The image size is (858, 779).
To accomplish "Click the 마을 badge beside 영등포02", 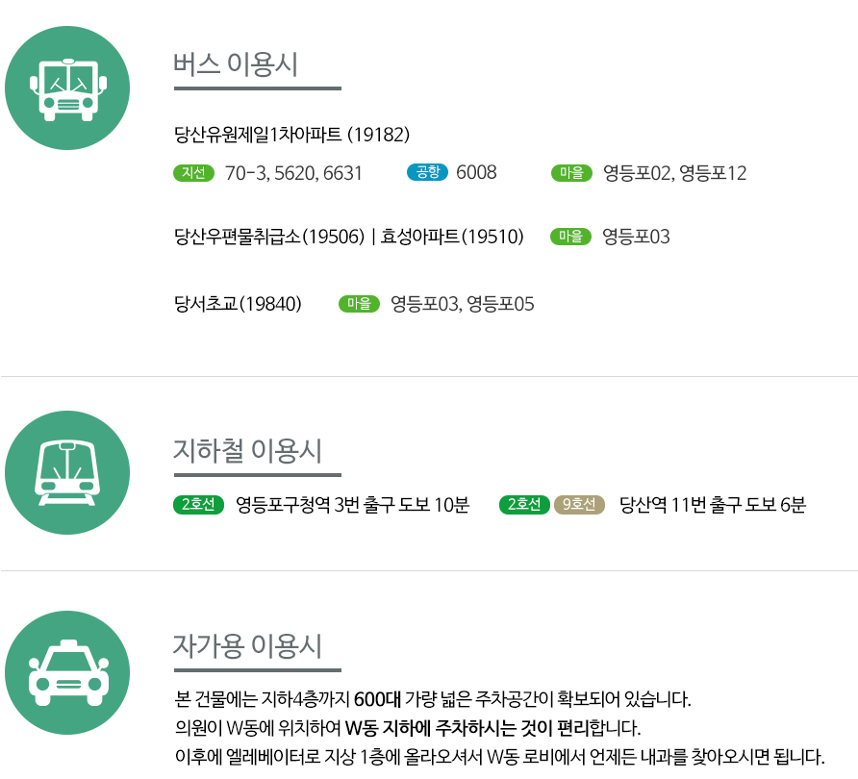I will click(x=571, y=173).
